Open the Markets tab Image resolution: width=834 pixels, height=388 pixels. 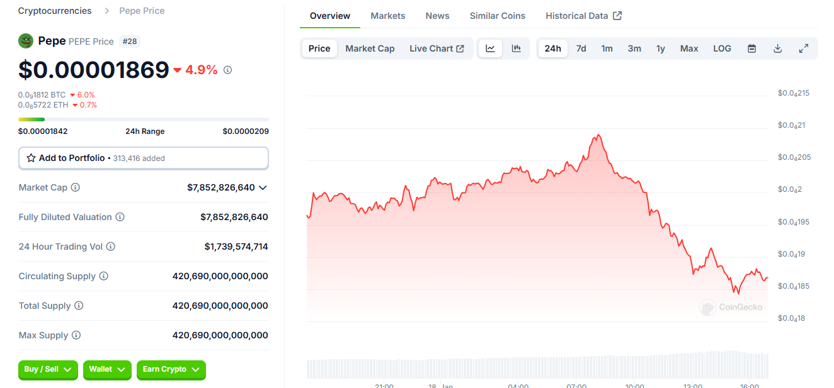click(x=388, y=16)
